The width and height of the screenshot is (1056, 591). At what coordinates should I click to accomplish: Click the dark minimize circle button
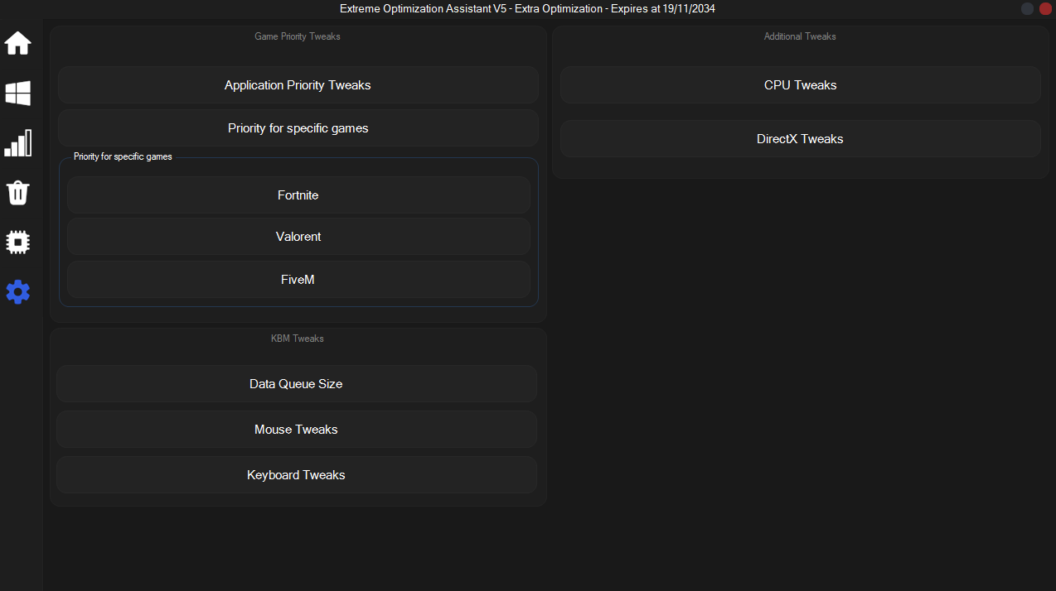click(x=1027, y=9)
